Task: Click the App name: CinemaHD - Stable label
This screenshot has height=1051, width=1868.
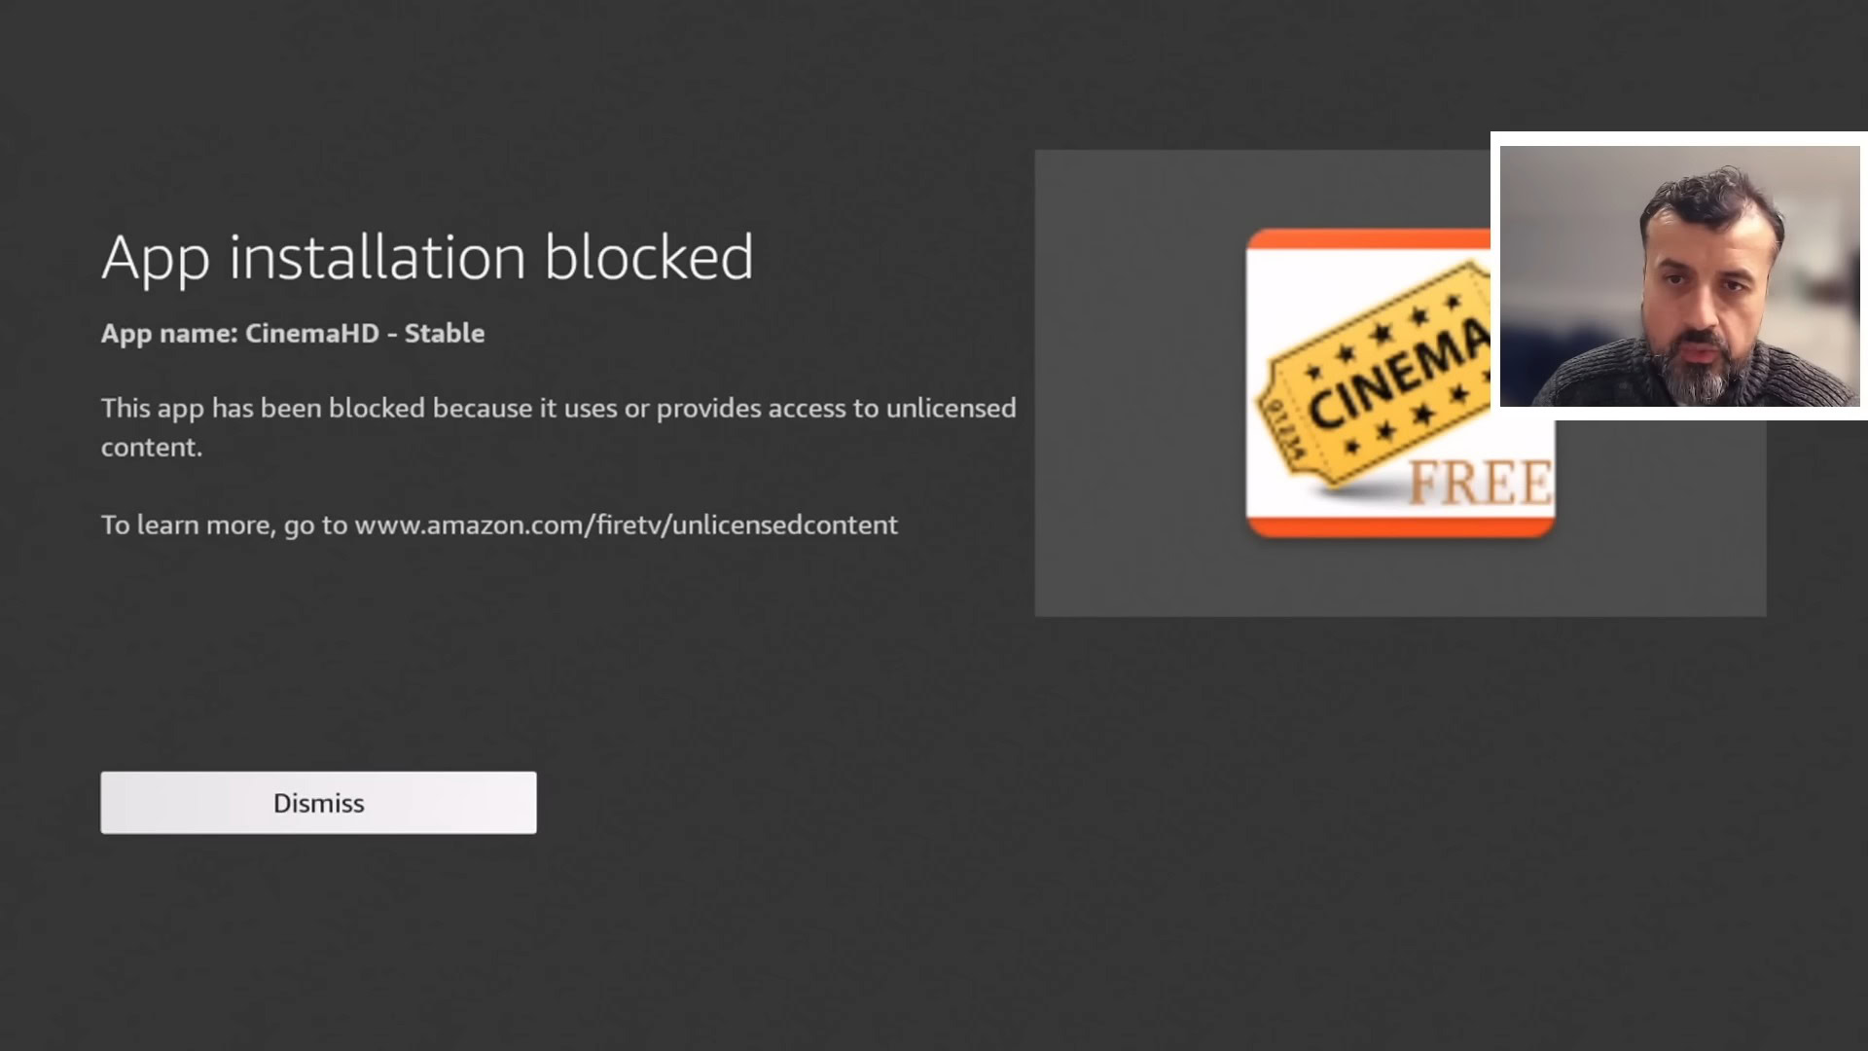Action: click(293, 333)
